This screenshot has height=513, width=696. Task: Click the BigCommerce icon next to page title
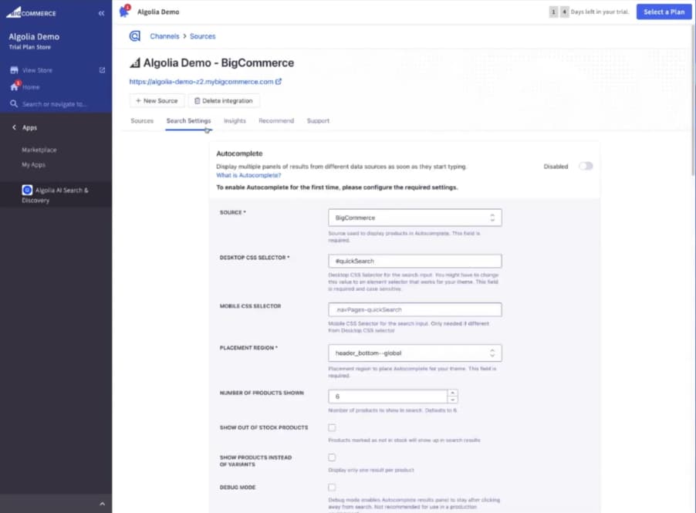point(135,63)
